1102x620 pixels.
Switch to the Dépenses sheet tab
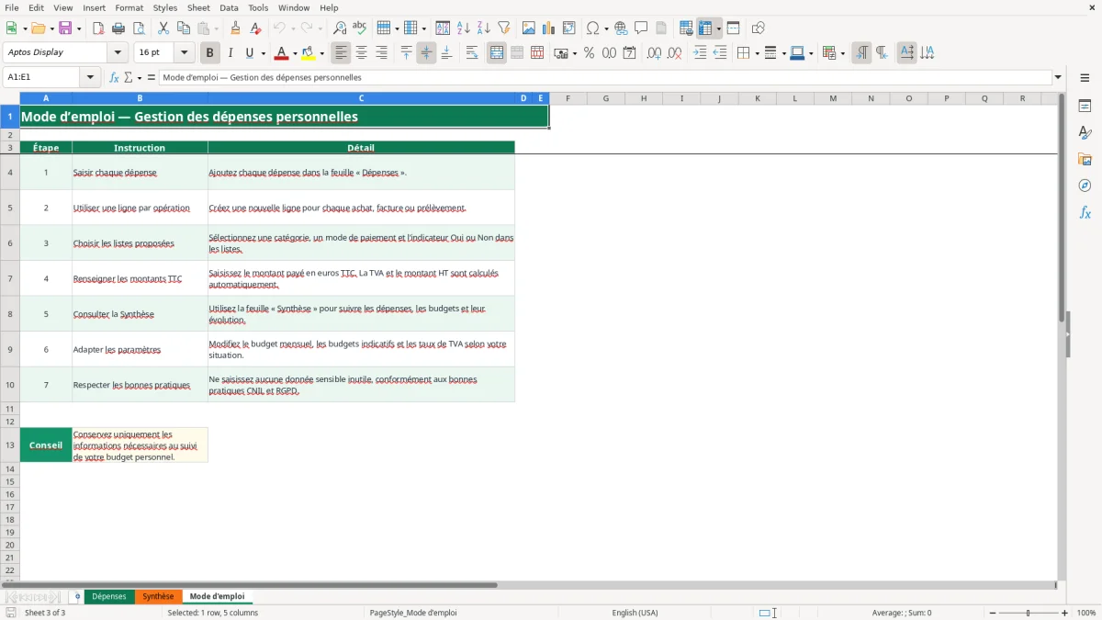click(108, 596)
